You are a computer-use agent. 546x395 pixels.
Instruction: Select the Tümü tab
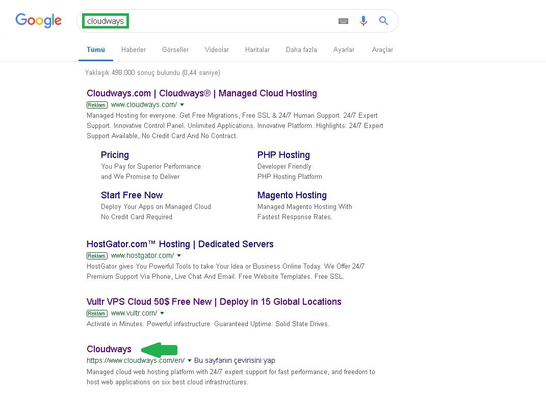(96, 50)
